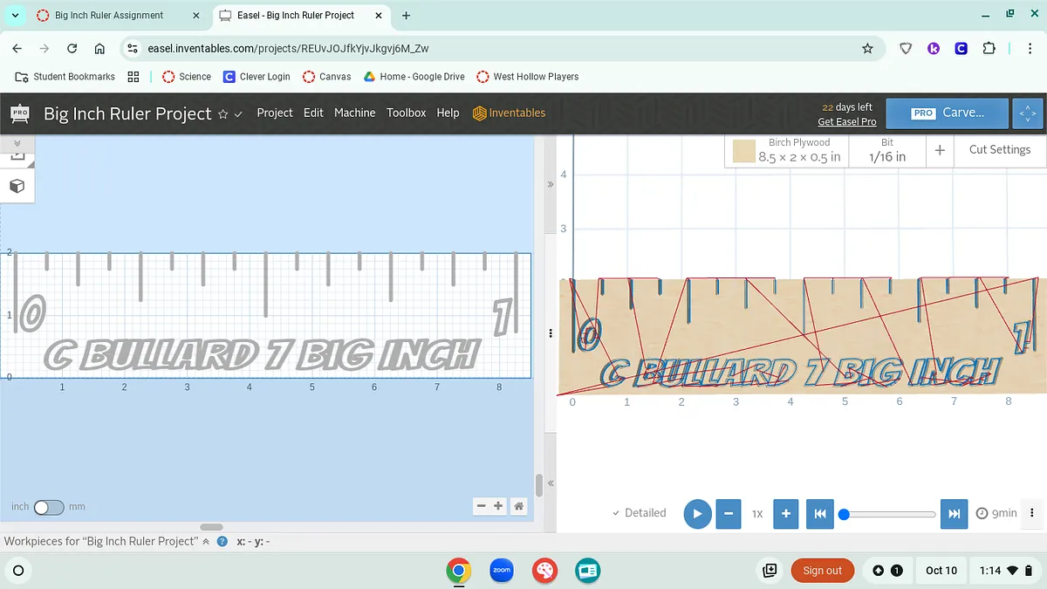Star the Big Inch Ruler Project
Image resolution: width=1047 pixels, height=589 pixels.
click(x=222, y=114)
